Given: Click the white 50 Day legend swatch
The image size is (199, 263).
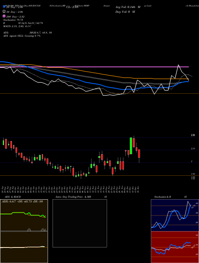Looking at the screenshot, I should pos(4,12).
